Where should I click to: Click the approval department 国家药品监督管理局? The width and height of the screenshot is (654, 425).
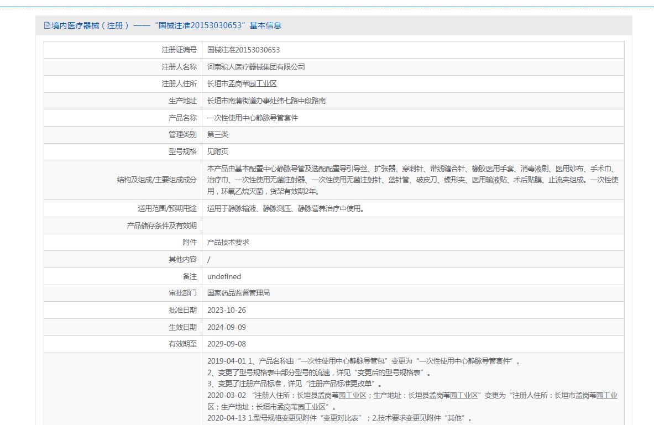(238, 293)
